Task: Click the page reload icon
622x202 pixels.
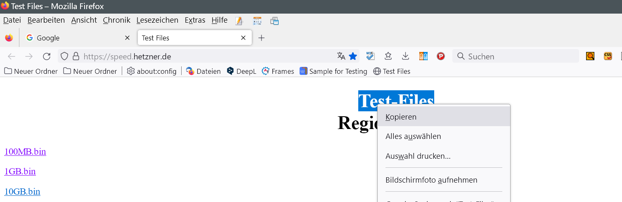Action: [47, 56]
